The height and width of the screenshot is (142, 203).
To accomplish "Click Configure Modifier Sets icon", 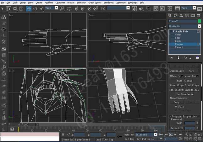I will (197, 58).
